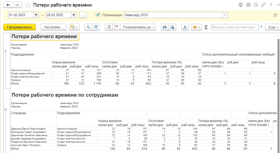
Task: Uncheck the Организация filter checkbox
Action: (98, 15)
